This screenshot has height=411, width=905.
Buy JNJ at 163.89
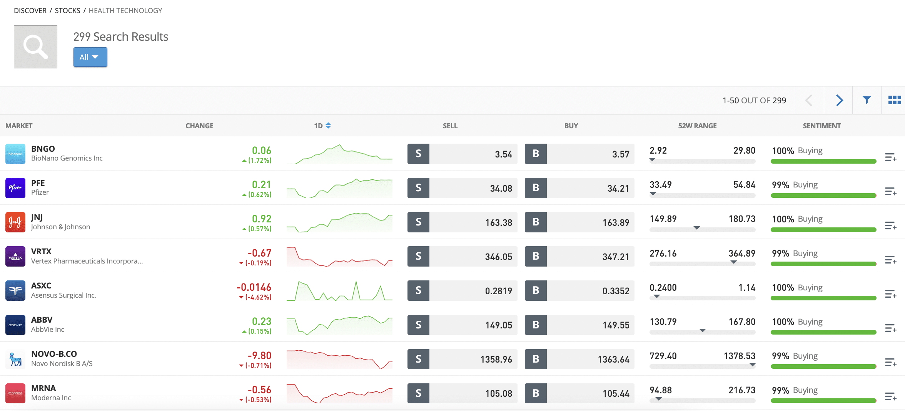(x=579, y=222)
